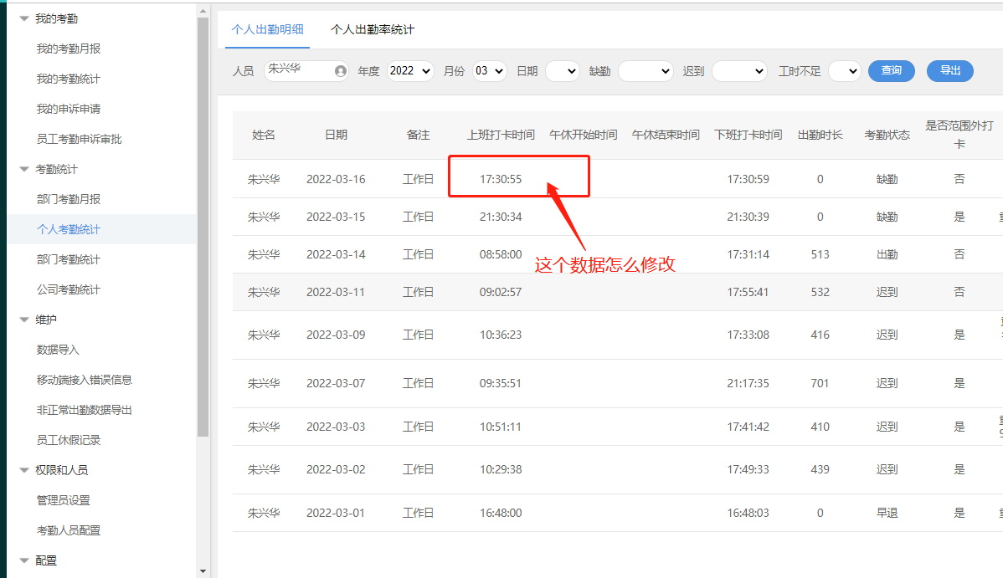Click the date cell 2022-03-16
The image size is (1003, 578).
coord(336,179)
